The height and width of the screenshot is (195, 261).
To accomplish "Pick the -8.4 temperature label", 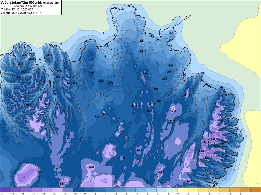I will coord(32,59).
